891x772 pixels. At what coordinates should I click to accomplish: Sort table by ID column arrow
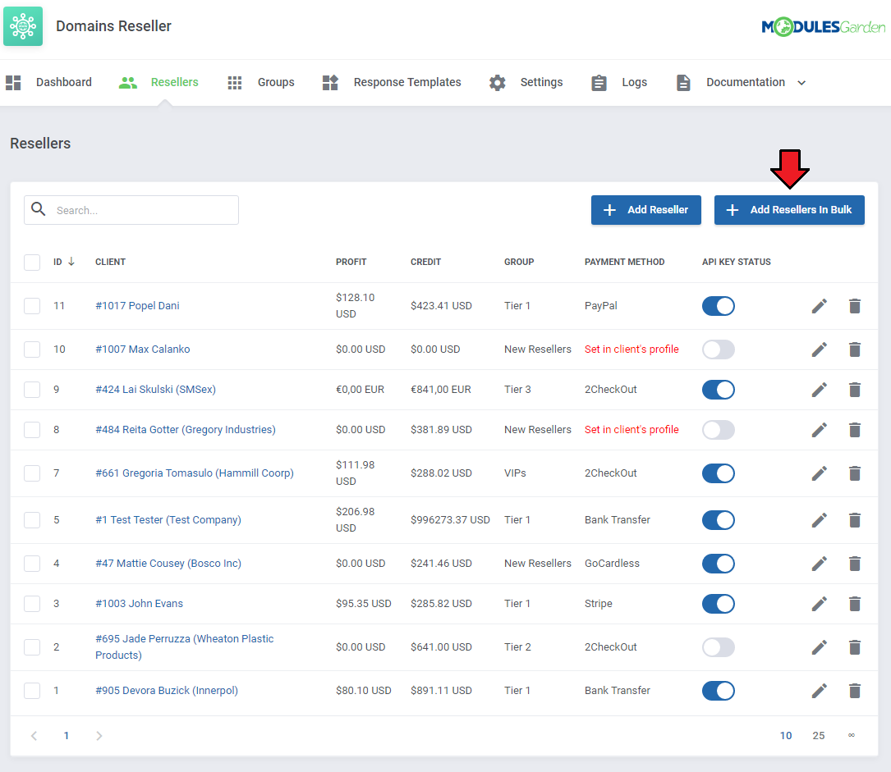click(71, 262)
